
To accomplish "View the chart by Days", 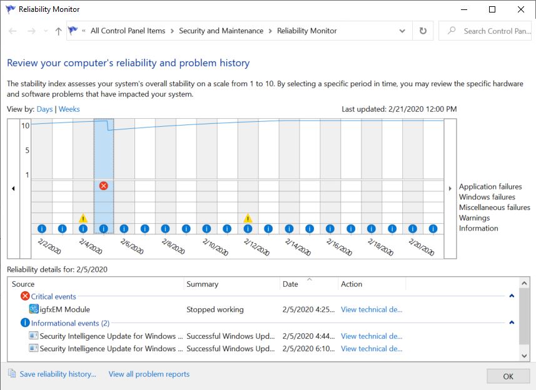I will (x=44, y=109).
